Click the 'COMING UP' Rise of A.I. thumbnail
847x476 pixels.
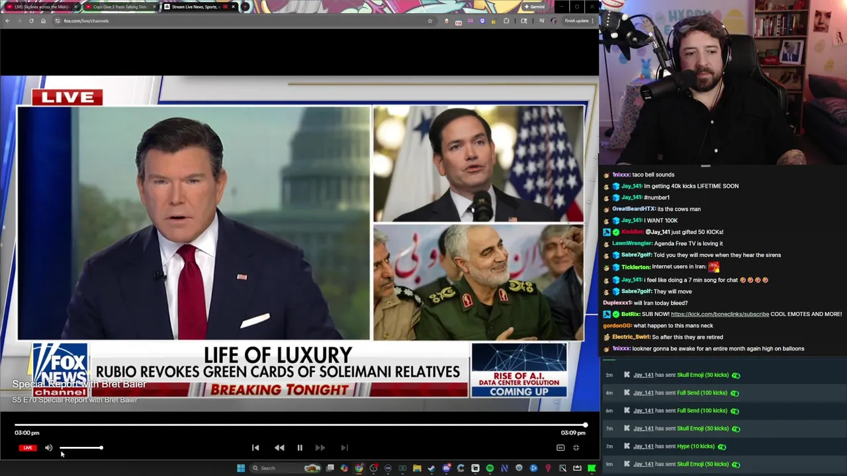point(519,370)
